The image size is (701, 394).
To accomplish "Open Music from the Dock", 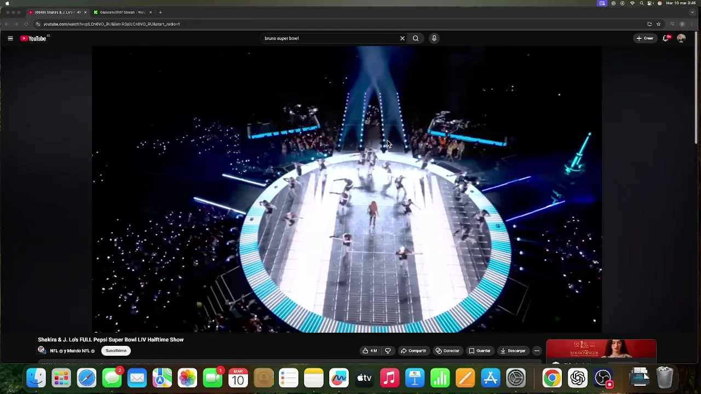I will [389, 378].
